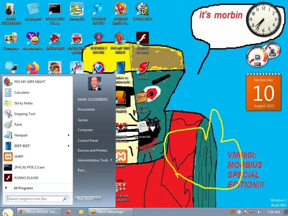The width and height of the screenshot is (288, 216).
Task: Open the Firefox desktop shortcut
Action: [x=33, y=67]
